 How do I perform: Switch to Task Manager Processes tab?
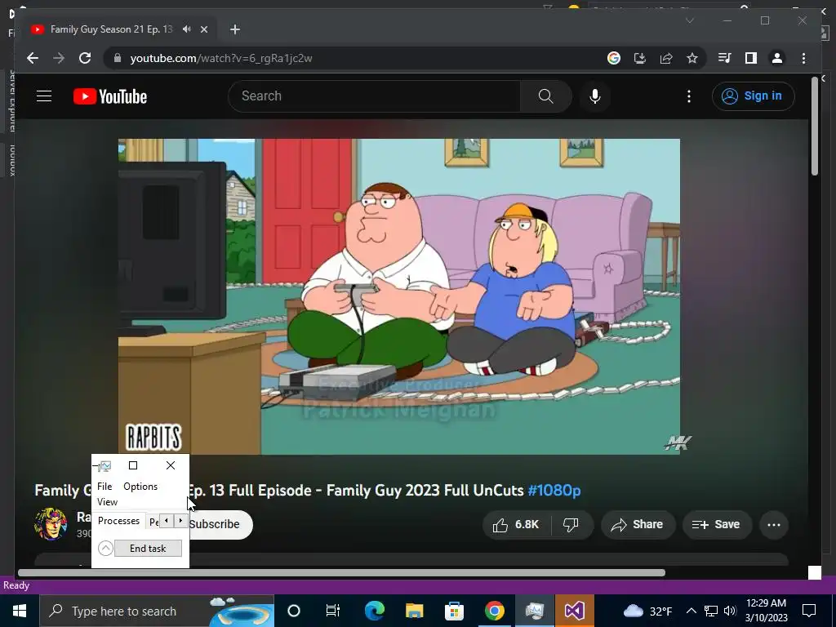click(118, 521)
